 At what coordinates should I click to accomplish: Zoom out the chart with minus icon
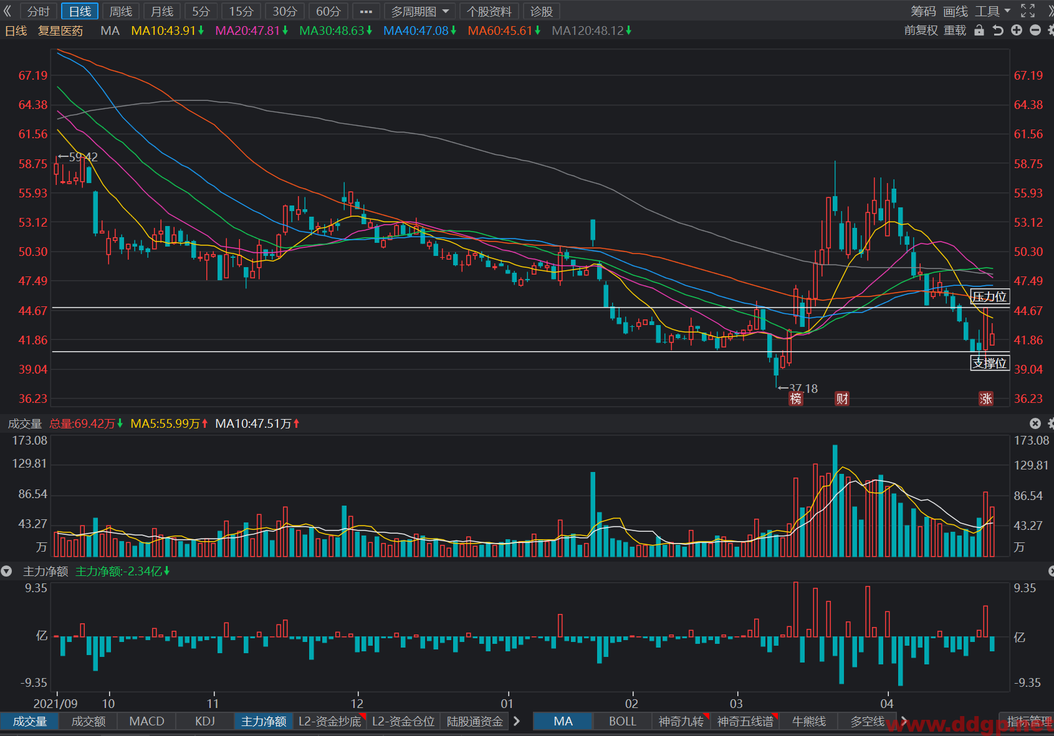click(x=1035, y=30)
